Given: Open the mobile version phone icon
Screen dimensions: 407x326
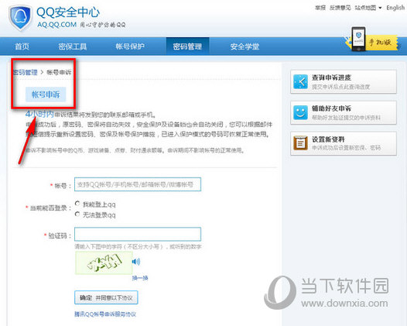Looking at the screenshot, I should pyautogui.click(x=358, y=39).
